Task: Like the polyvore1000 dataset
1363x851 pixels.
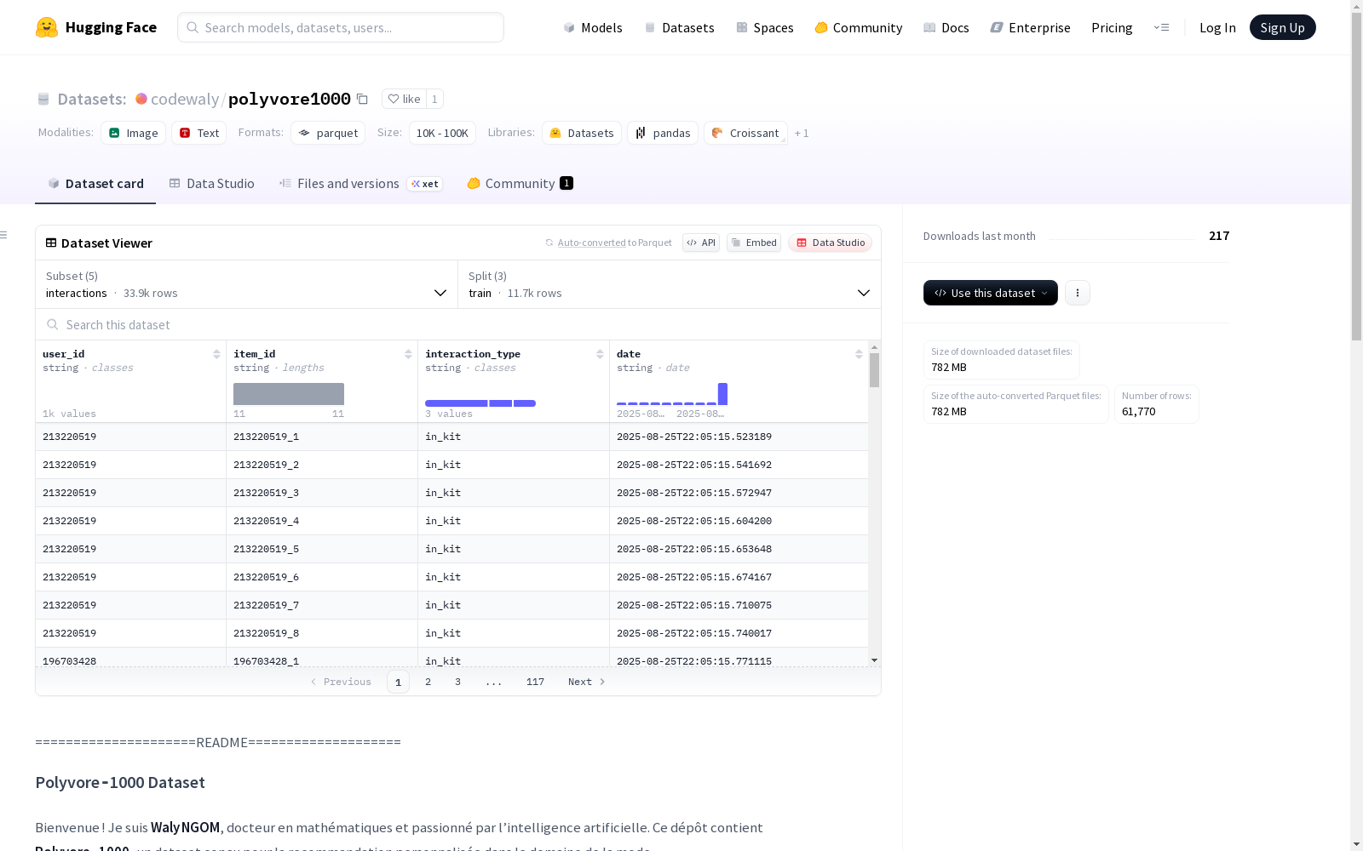Action: pyautogui.click(x=405, y=99)
